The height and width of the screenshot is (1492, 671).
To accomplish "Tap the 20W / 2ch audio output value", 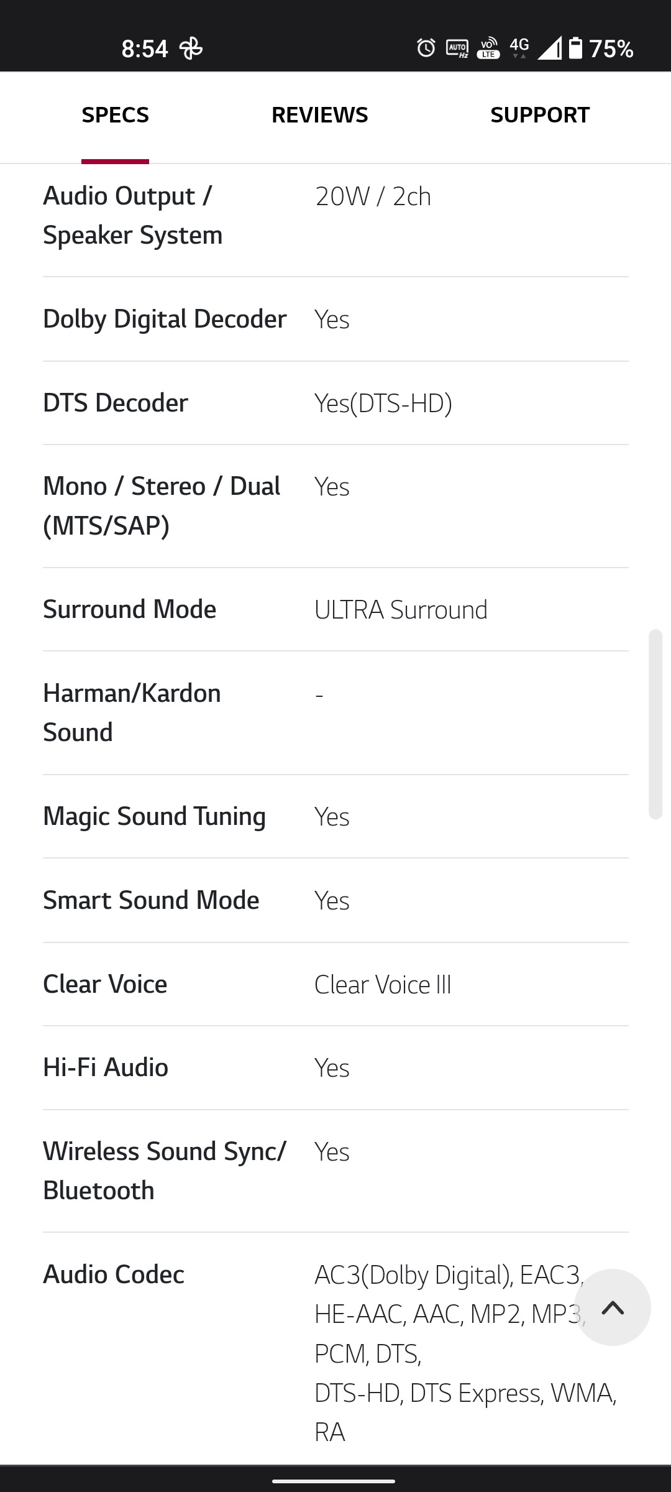I will pyautogui.click(x=373, y=196).
